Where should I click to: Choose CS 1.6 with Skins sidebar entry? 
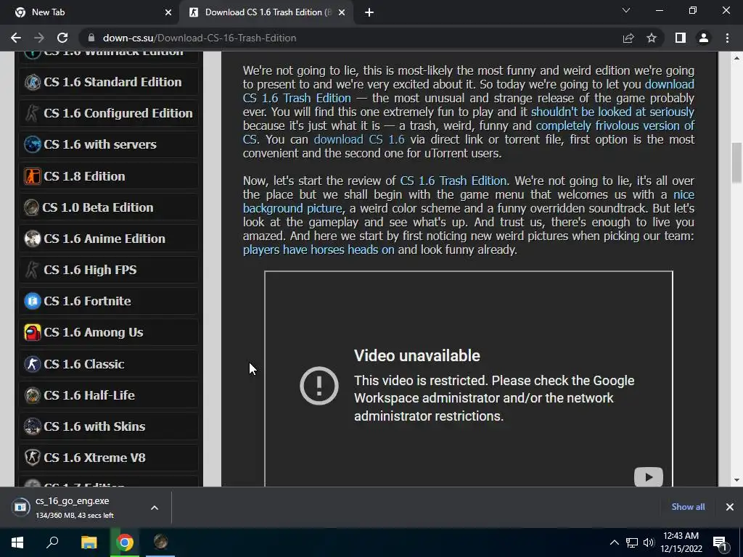click(94, 426)
